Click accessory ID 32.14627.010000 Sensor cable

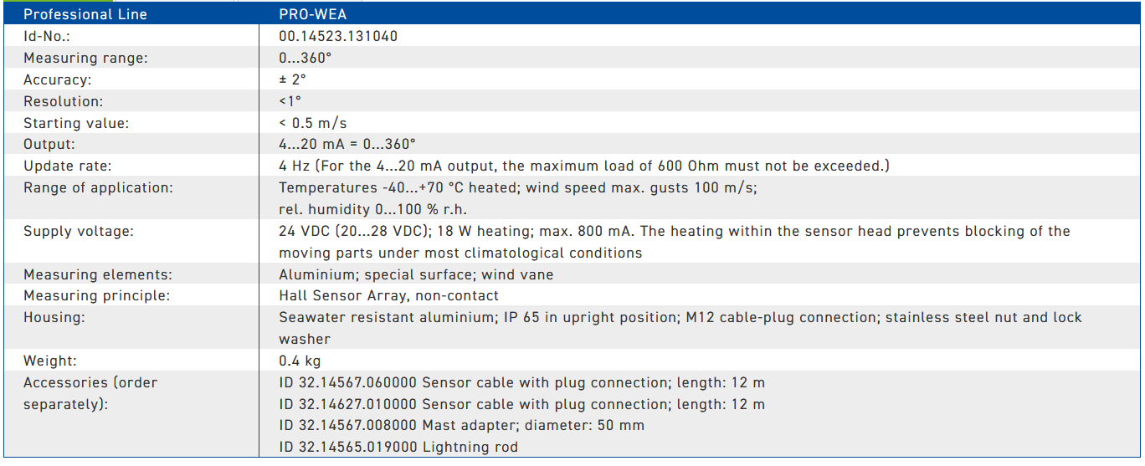522,404
